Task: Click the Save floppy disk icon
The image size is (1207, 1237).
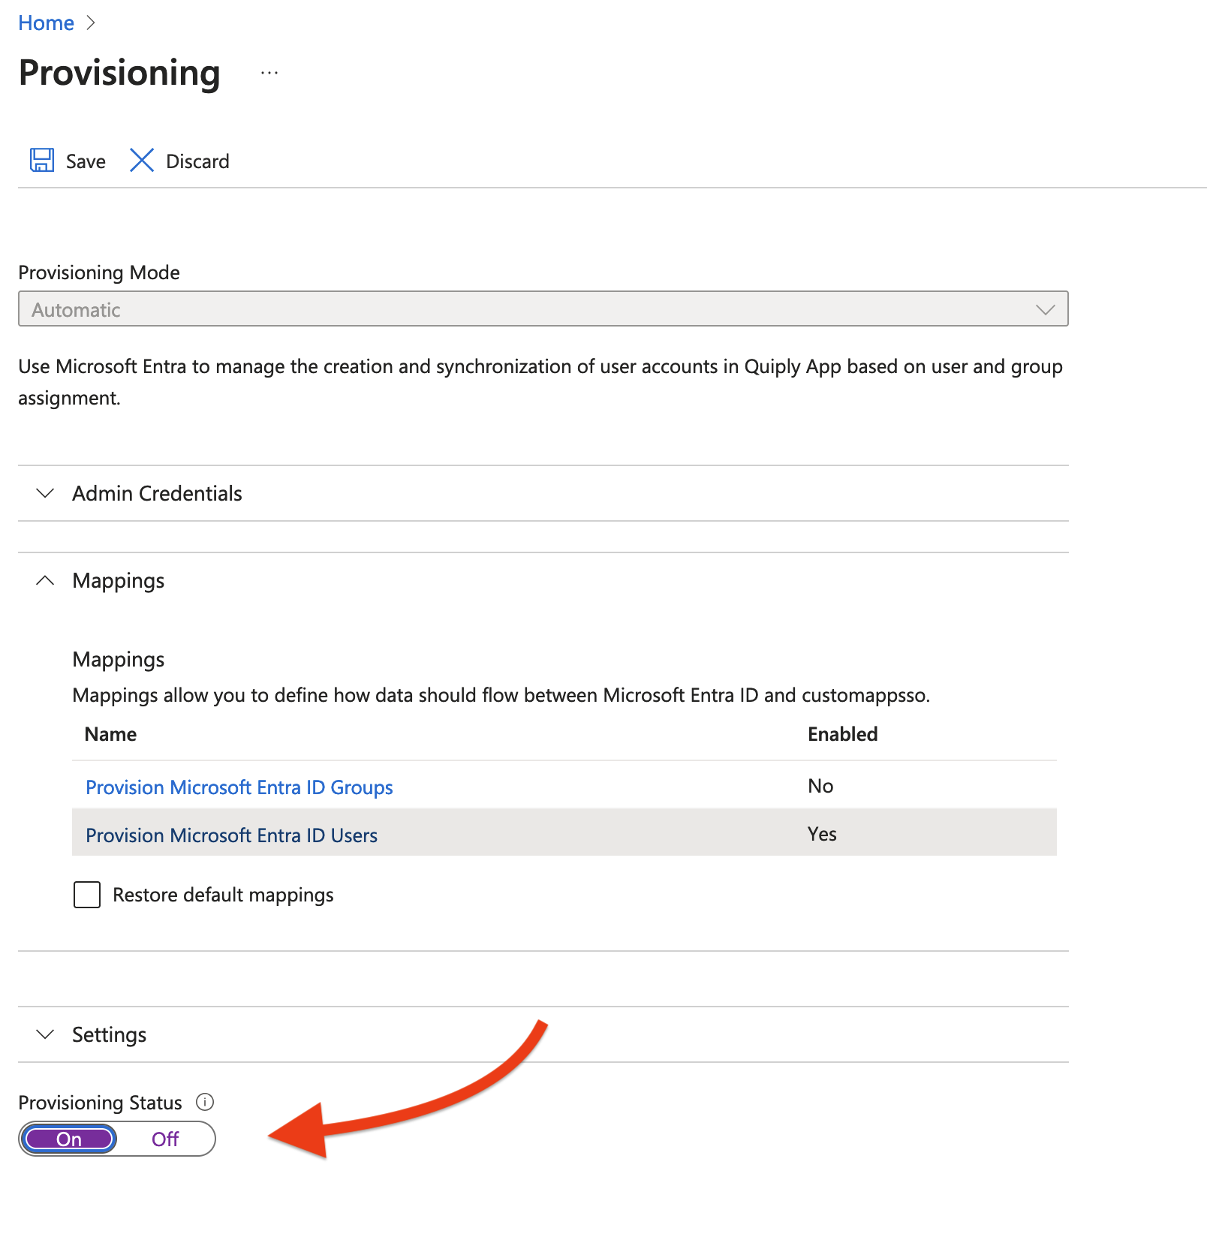Action: click(x=42, y=160)
